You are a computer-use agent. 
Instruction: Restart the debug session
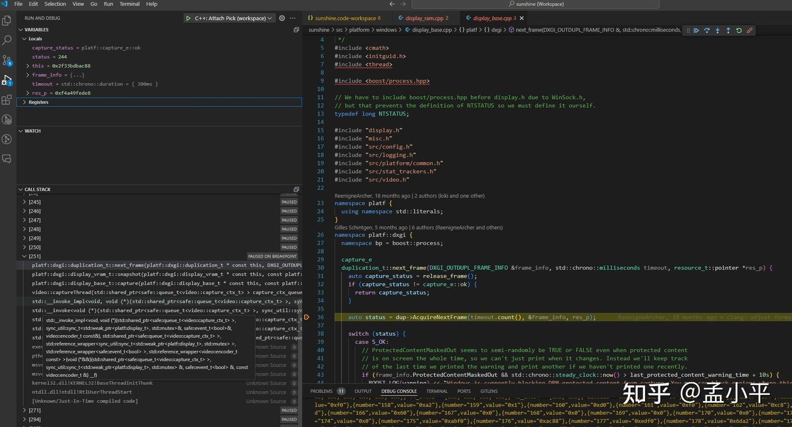coord(739,31)
